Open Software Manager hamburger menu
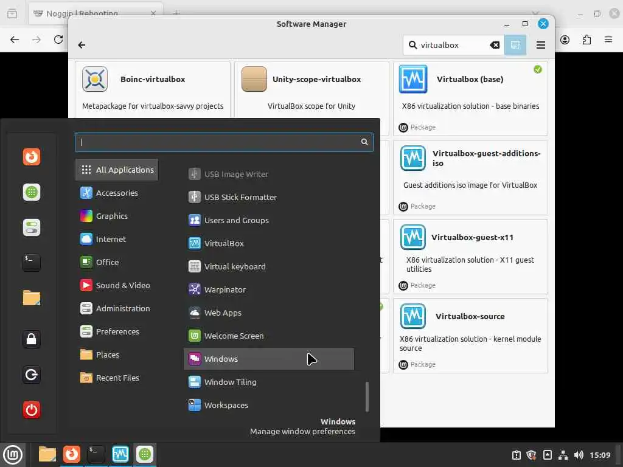623x467 pixels. [541, 45]
